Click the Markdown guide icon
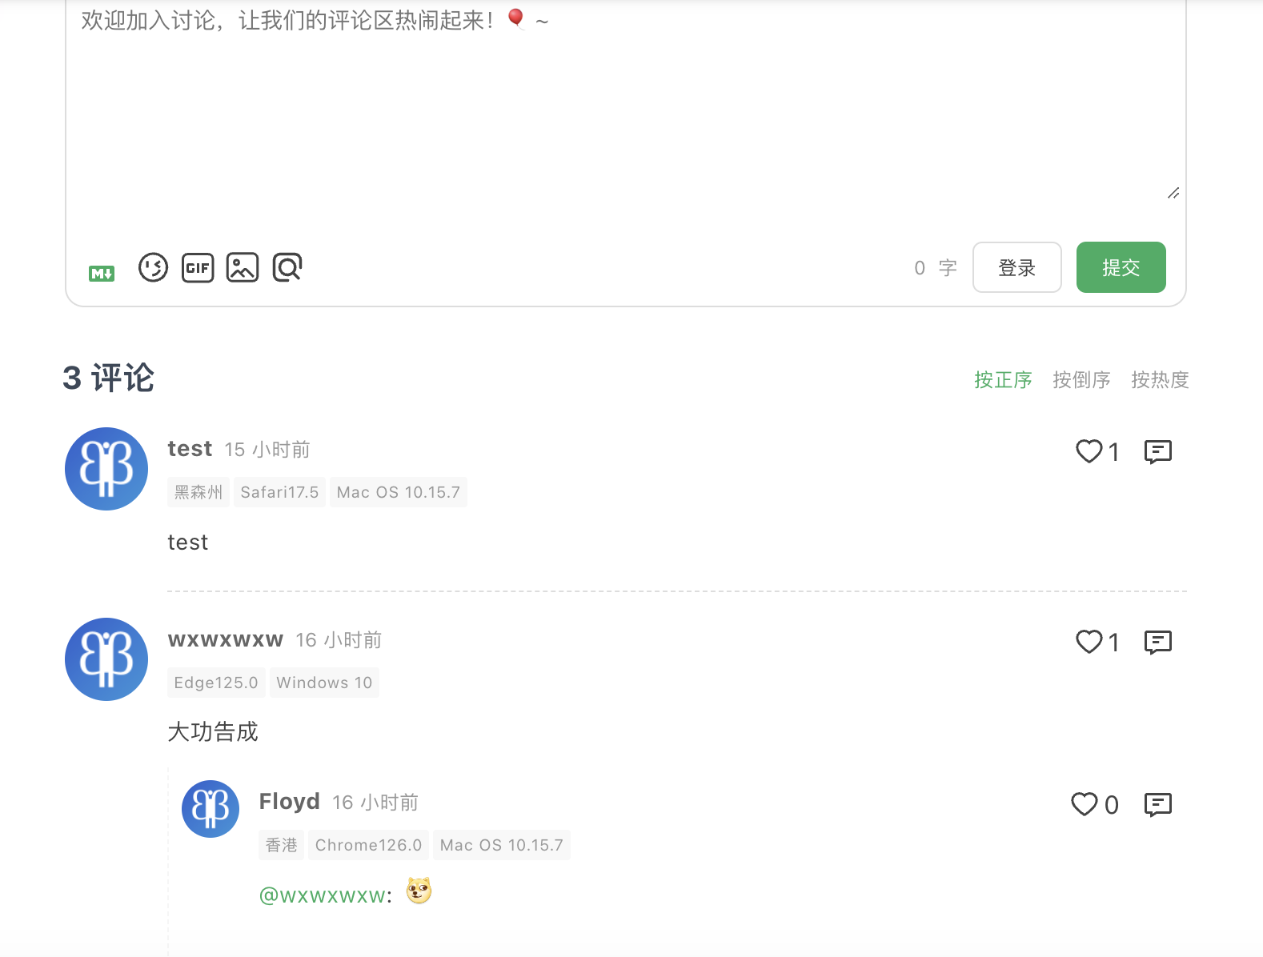The width and height of the screenshot is (1263, 957). (102, 274)
